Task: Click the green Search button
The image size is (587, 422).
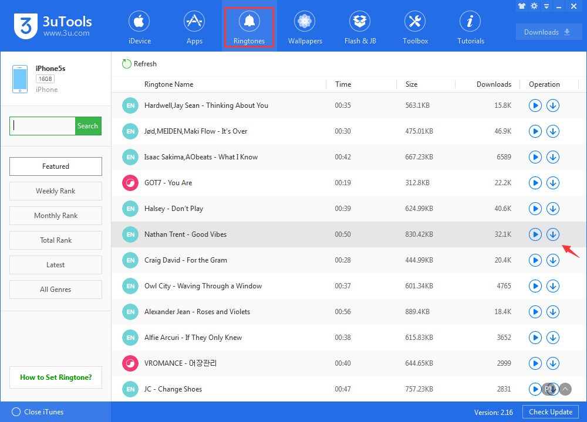Action: (88, 126)
